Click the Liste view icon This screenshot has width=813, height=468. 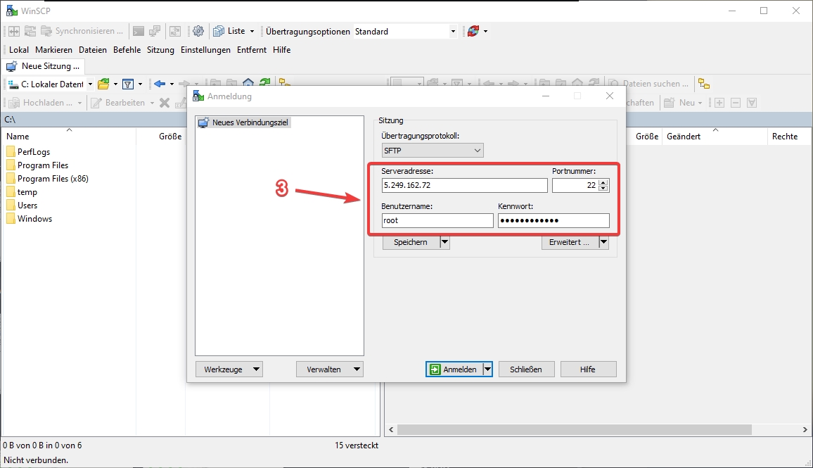click(219, 31)
